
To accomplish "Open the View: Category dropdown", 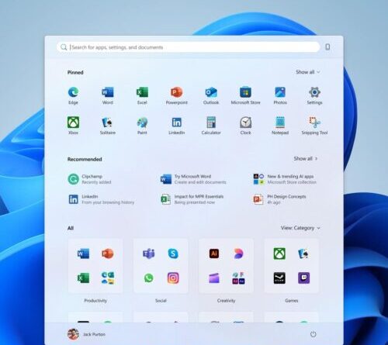I will 300,228.
